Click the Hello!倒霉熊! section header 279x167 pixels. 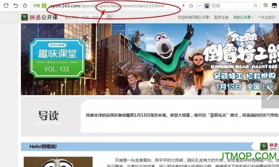(x=43, y=146)
